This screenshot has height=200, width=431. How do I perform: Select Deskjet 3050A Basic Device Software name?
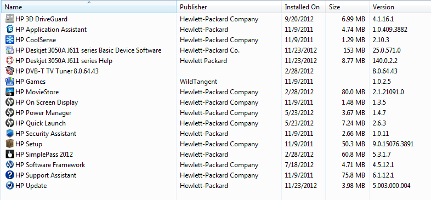pos(88,50)
